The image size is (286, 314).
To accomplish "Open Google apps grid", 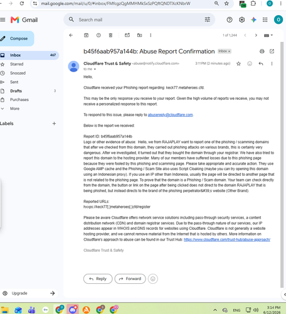I will [265, 19].
